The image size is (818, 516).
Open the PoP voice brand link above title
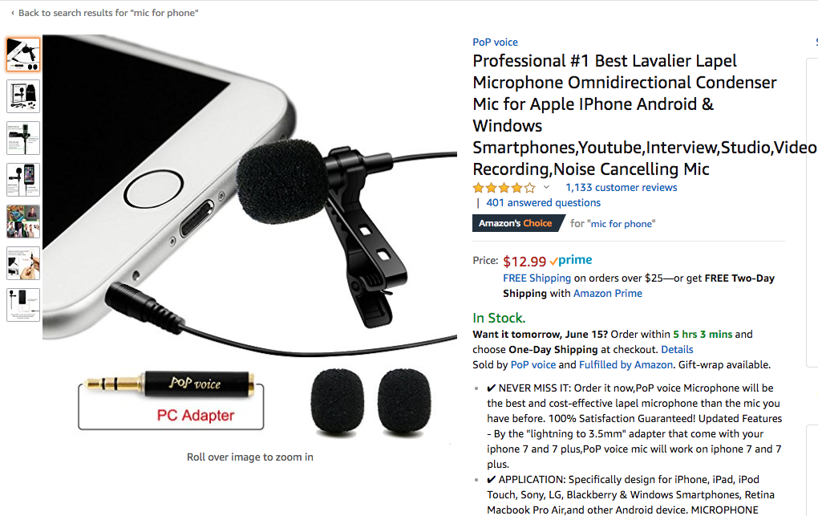495,42
